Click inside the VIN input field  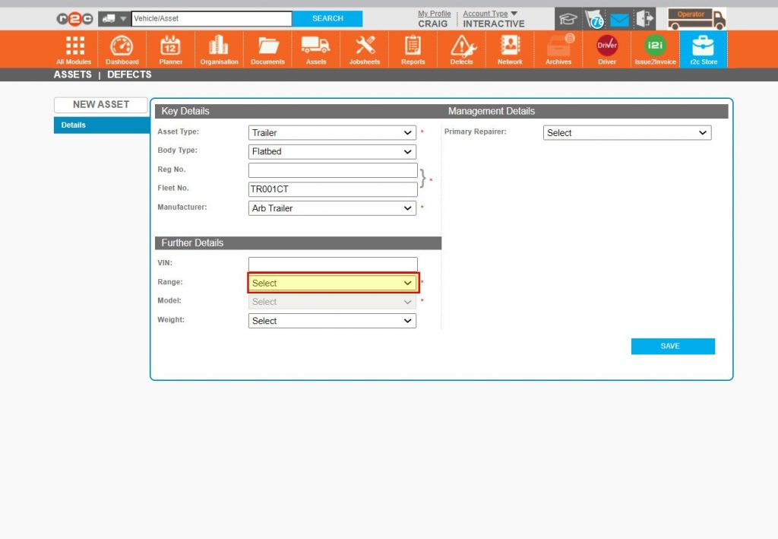click(332, 263)
